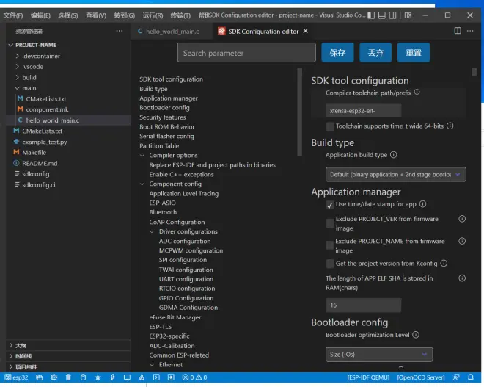This screenshot has width=484, height=387.
Task: Click the esp32 target chip status item
Action: 16,377
